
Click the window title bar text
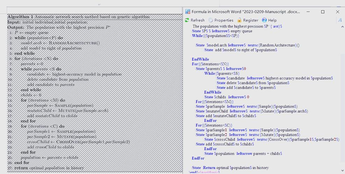click(245, 11)
